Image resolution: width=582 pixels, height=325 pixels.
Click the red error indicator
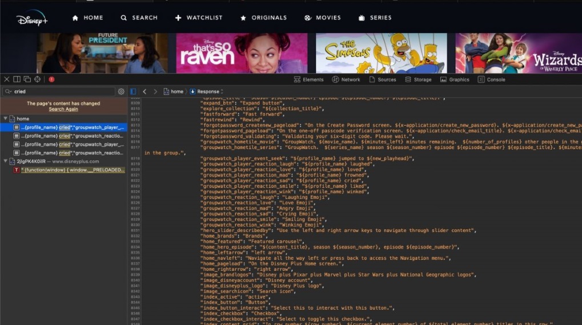(x=51, y=79)
